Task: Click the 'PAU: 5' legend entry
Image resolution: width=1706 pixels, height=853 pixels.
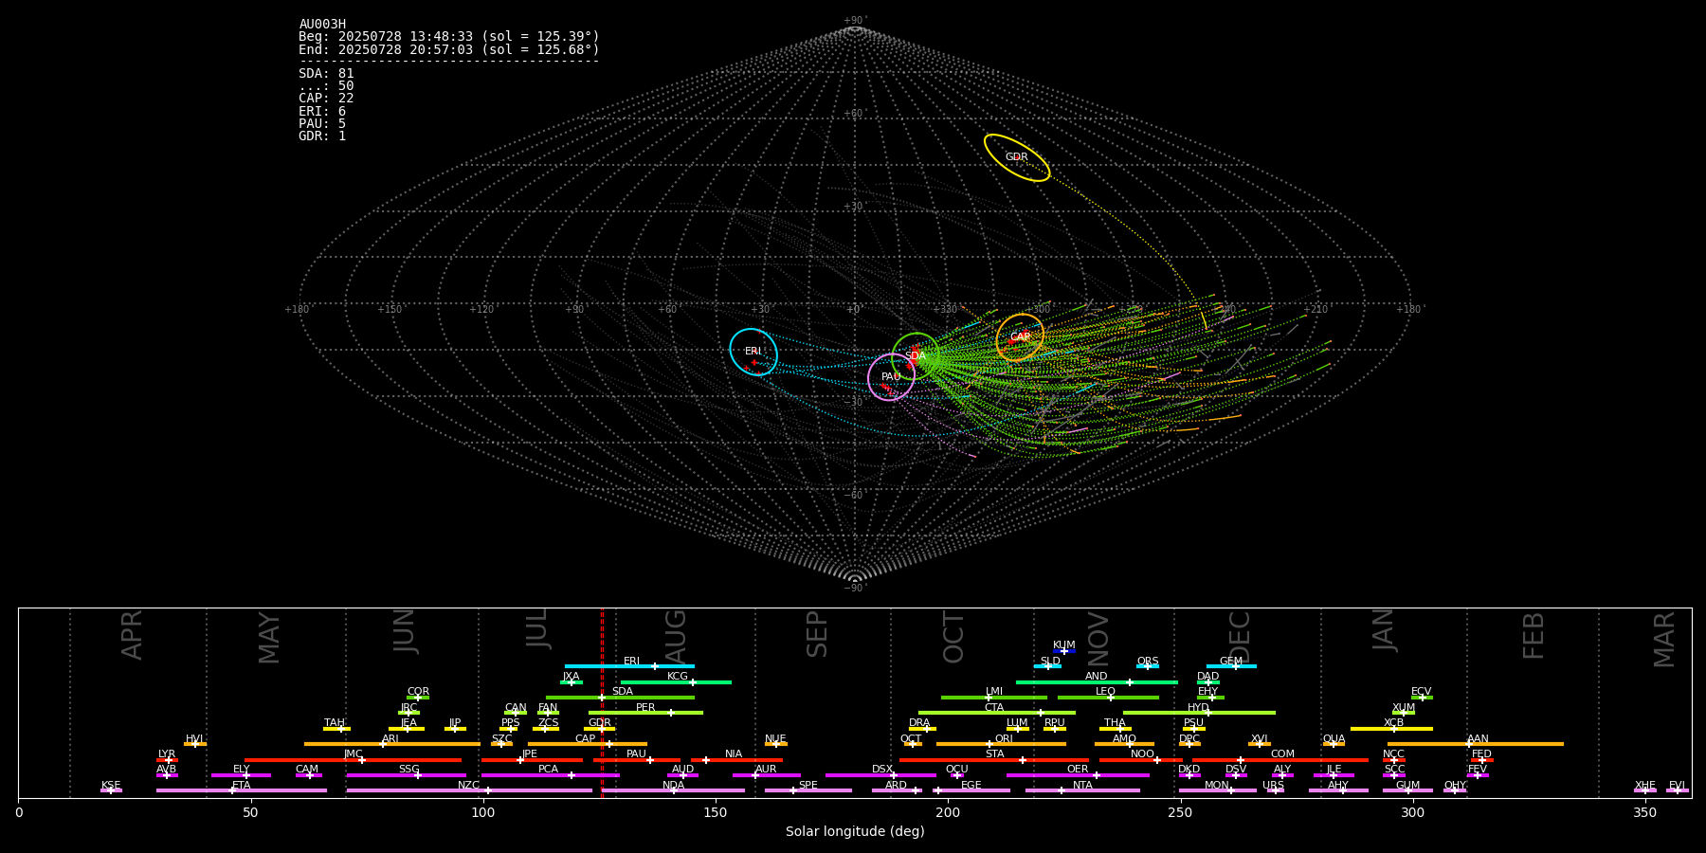Action: tap(322, 123)
